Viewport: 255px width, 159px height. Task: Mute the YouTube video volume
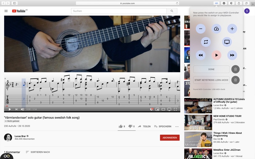(22, 109)
